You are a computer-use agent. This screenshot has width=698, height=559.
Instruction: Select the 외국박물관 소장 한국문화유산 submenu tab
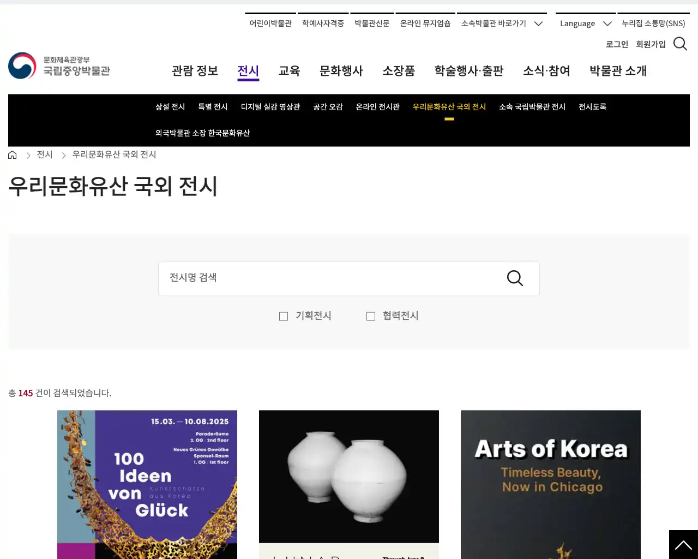coord(202,133)
